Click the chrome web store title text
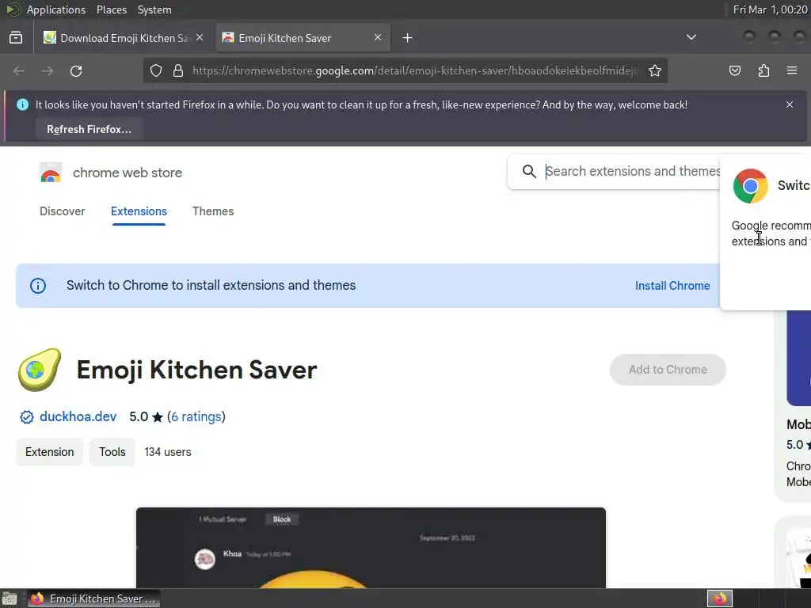The height and width of the screenshot is (608, 811). [x=128, y=173]
